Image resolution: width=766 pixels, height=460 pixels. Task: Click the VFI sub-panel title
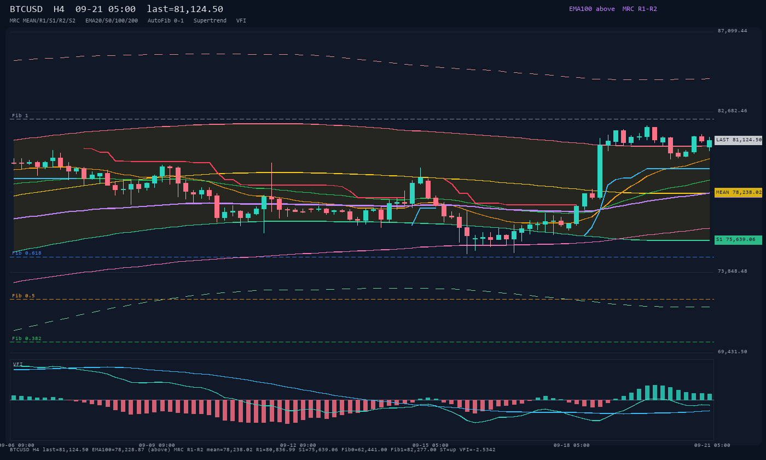(18, 364)
